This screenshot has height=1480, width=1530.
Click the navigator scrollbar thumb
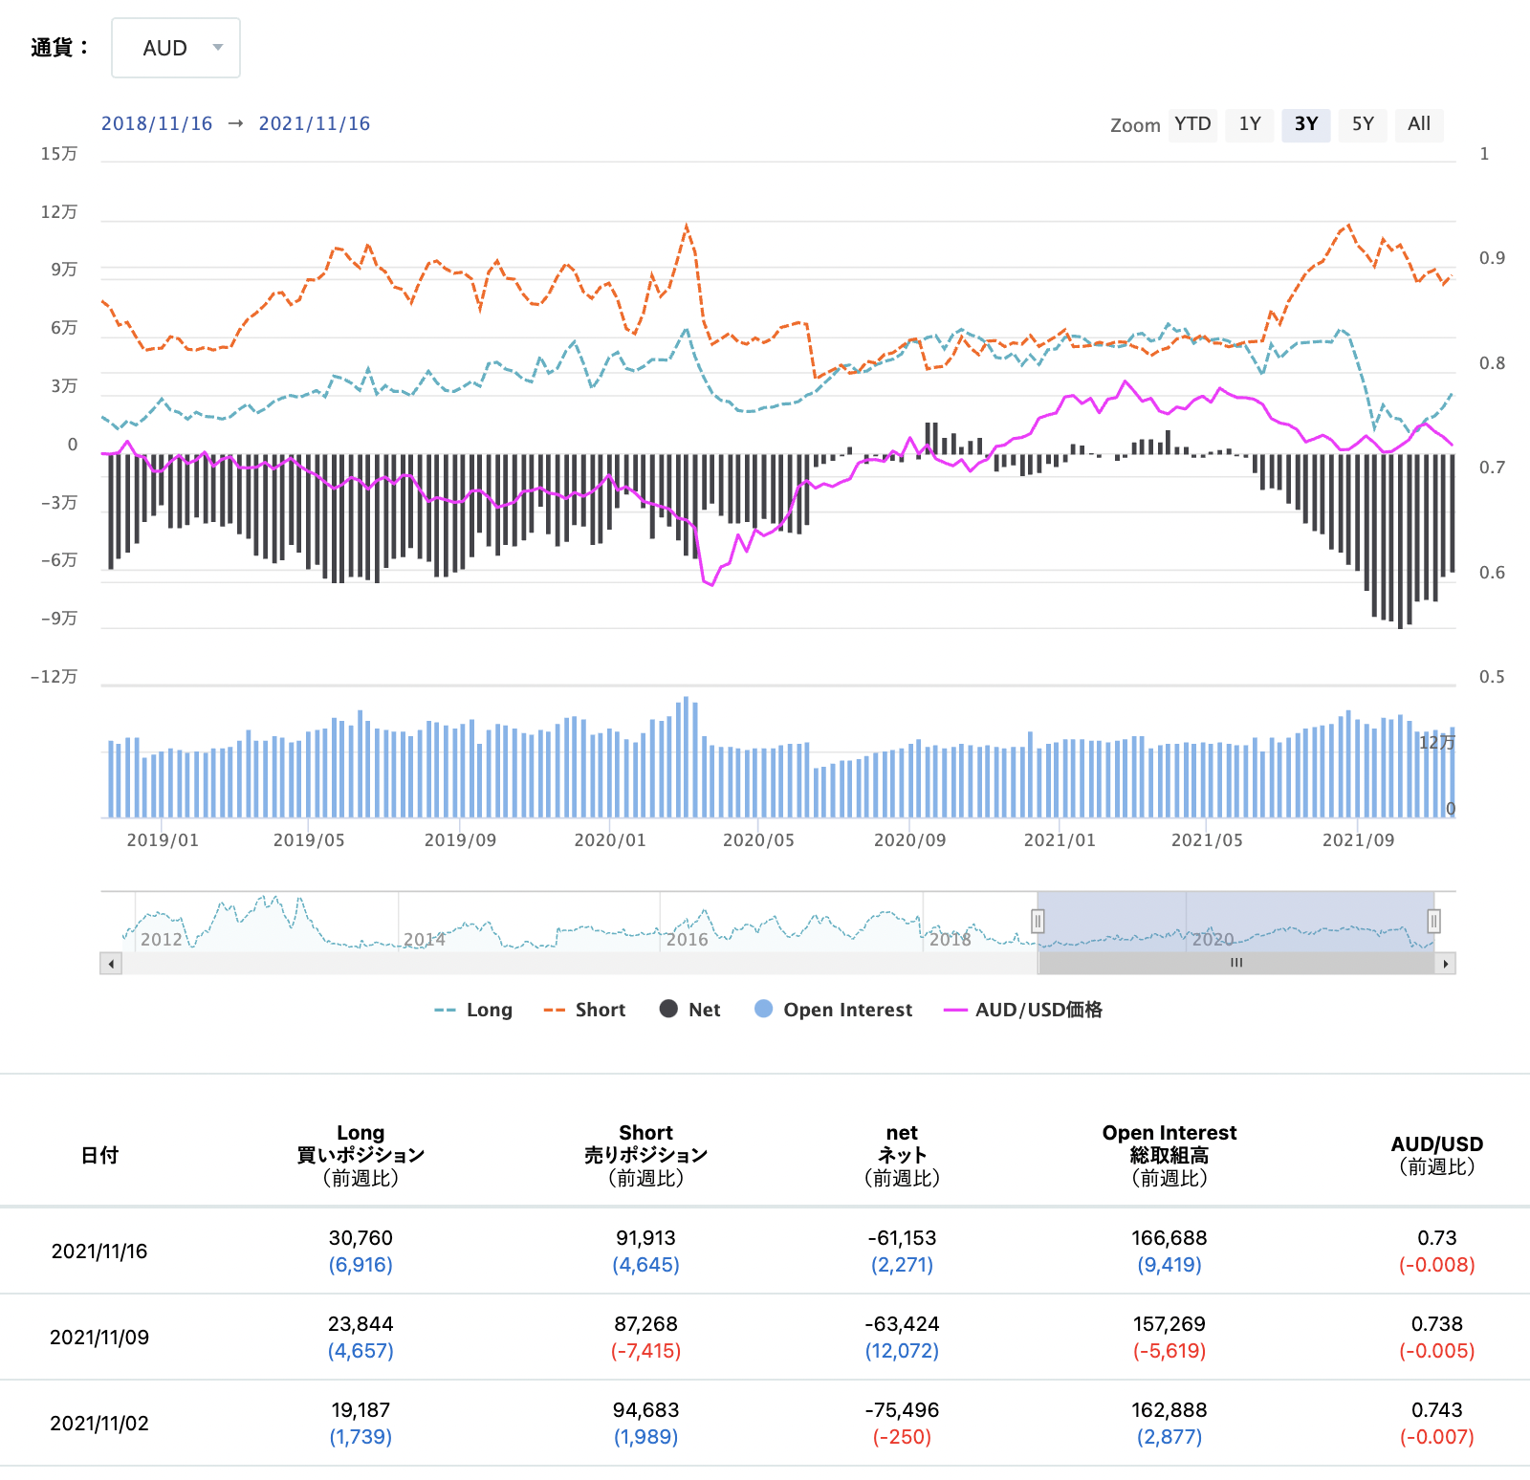pyautogui.click(x=1236, y=964)
